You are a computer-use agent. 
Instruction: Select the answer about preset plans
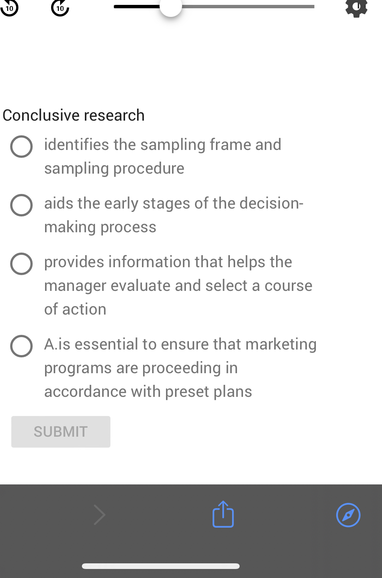click(21, 346)
